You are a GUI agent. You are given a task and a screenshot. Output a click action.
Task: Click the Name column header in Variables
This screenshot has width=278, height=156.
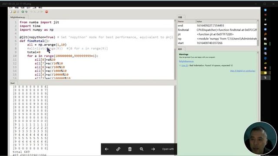coord(187,21)
